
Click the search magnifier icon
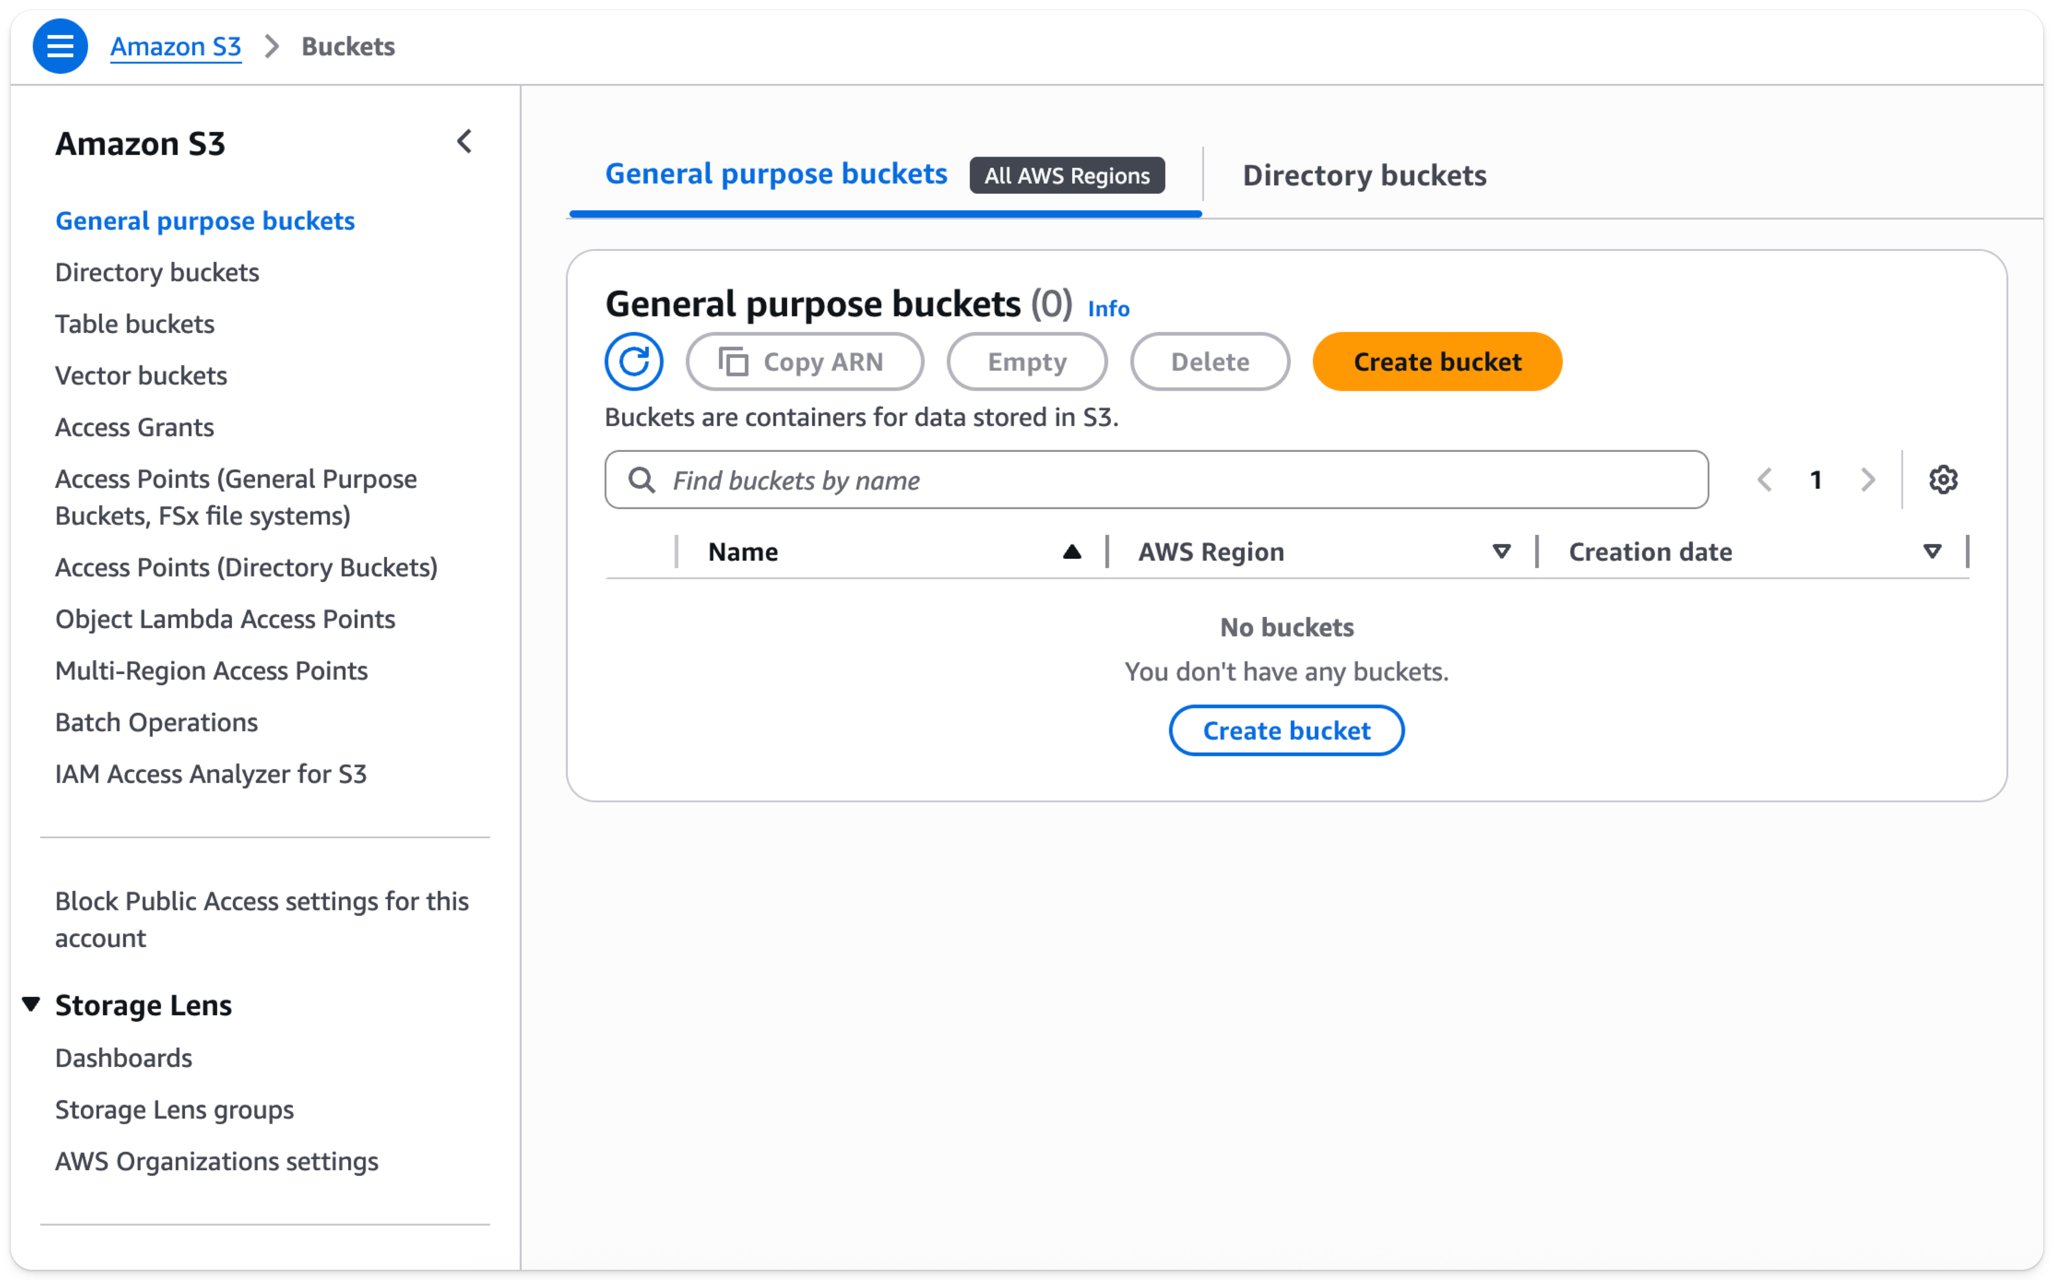pyautogui.click(x=641, y=480)
